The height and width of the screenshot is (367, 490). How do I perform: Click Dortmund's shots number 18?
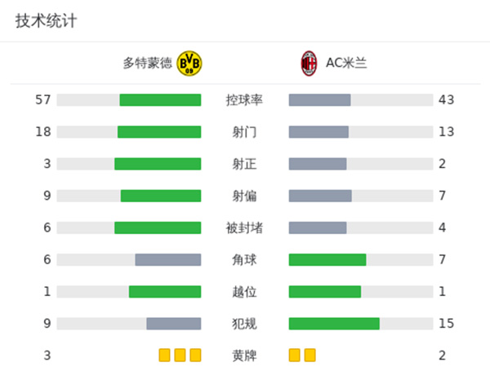[43, 132]
